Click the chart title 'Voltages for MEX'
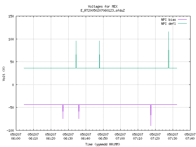This screenshot has width=196, height=147. pyautogui.click(x=103, y=6)
